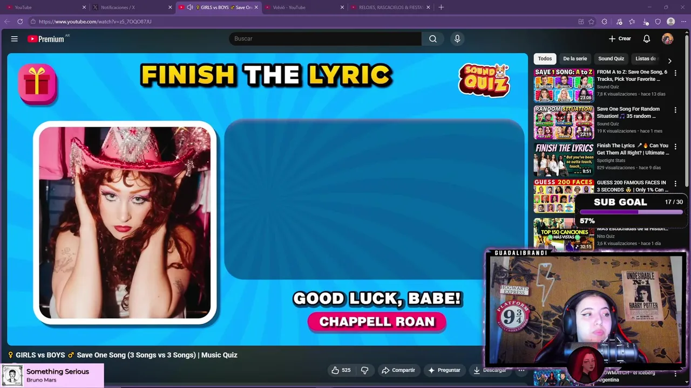Screen dimensions: 691x388
Task: Open browser settings and more menu
Action: [683, 22]
